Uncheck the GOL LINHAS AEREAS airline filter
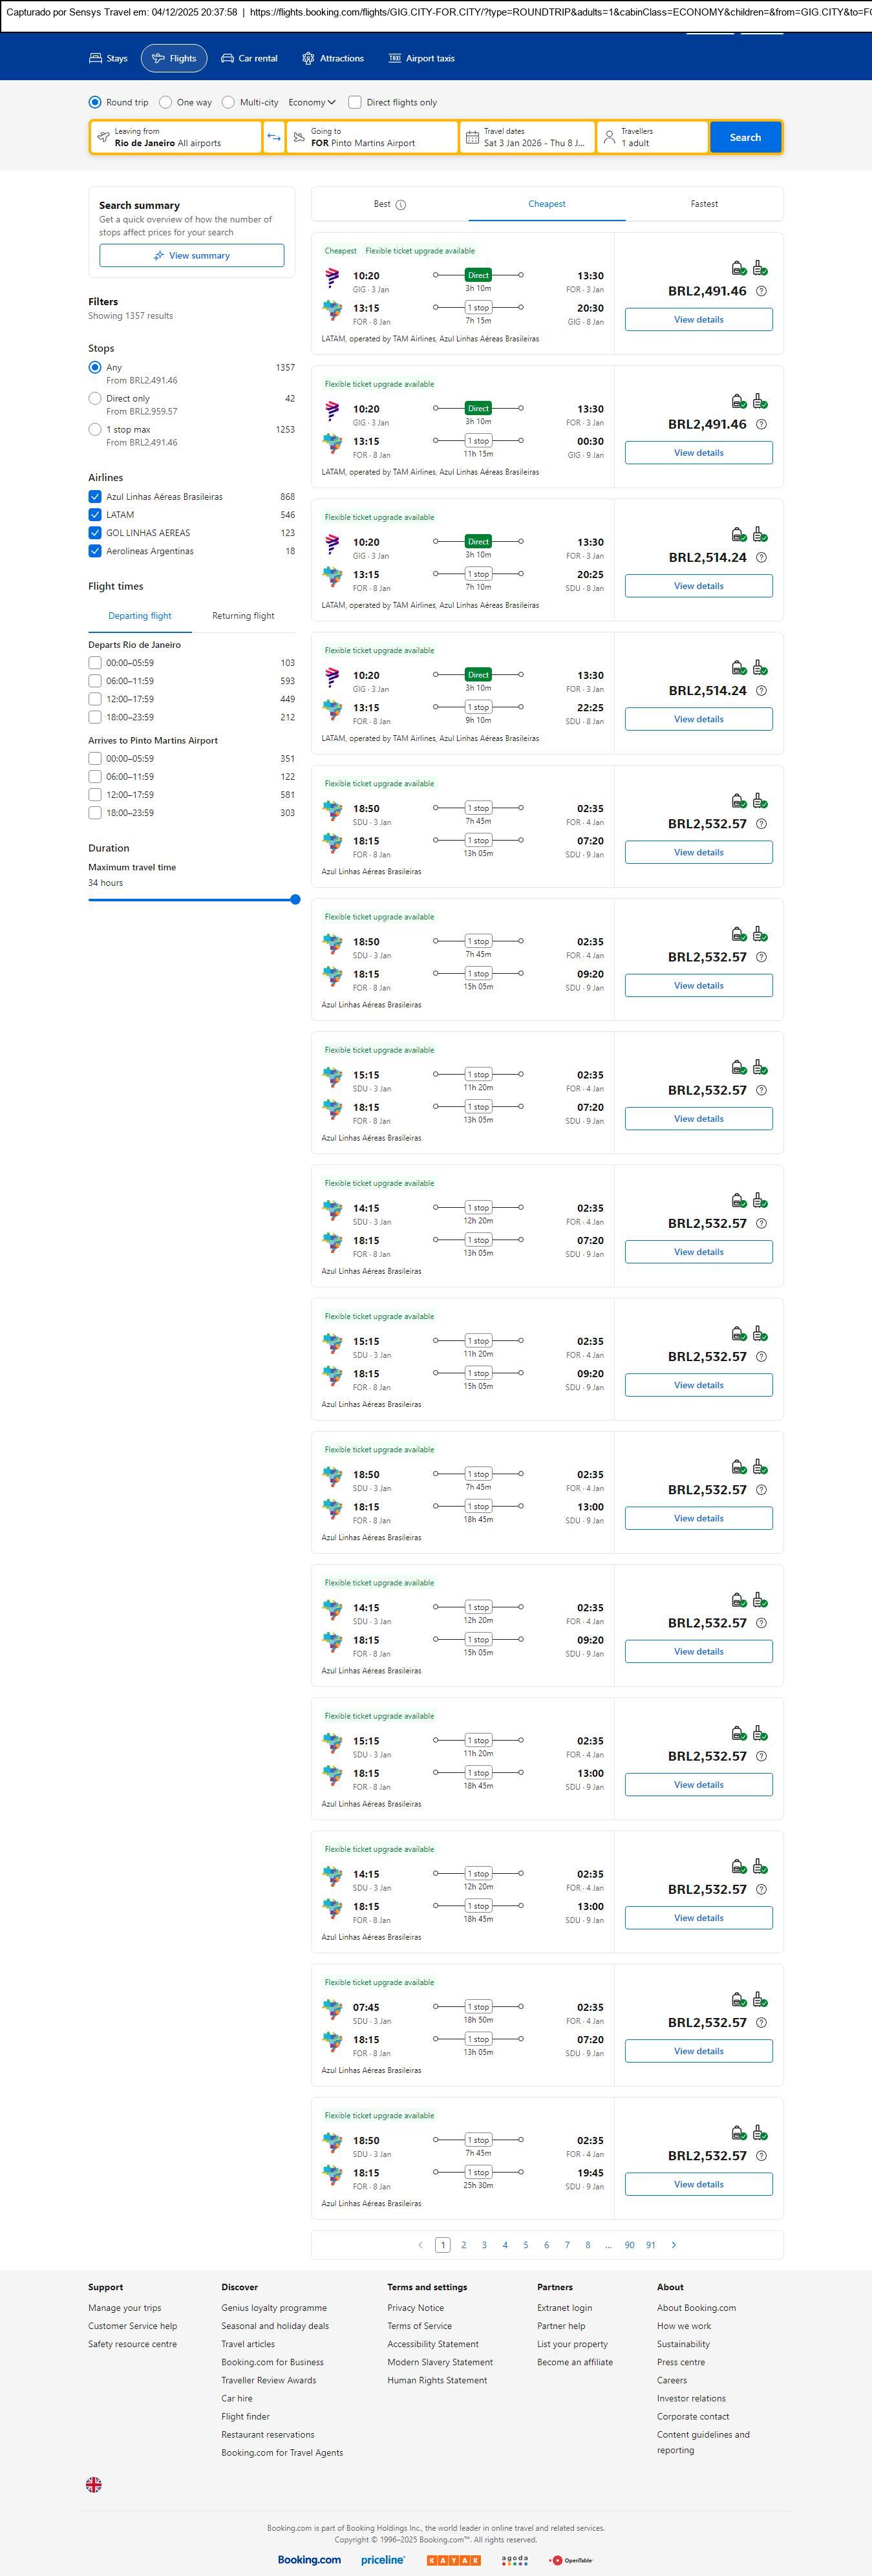Viewport: 872px width, 2576px height. (95, 533)
